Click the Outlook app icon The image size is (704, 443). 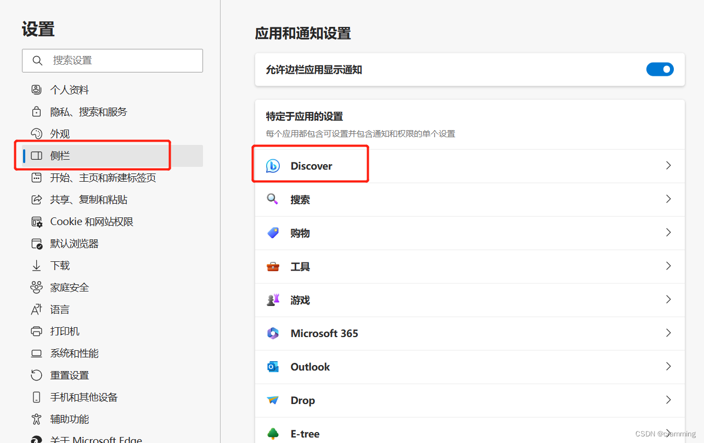(273, 367)
